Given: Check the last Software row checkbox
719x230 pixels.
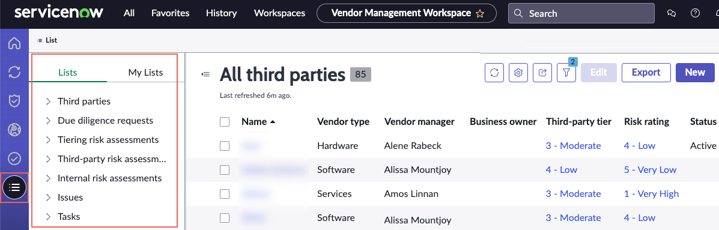Looking at the screenshot, I should 225,218.
